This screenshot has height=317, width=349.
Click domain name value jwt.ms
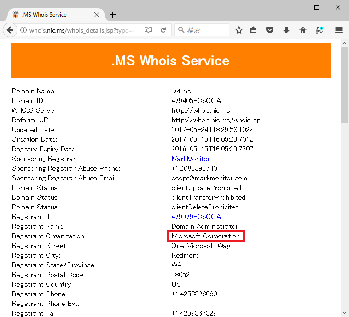point(181,91)
